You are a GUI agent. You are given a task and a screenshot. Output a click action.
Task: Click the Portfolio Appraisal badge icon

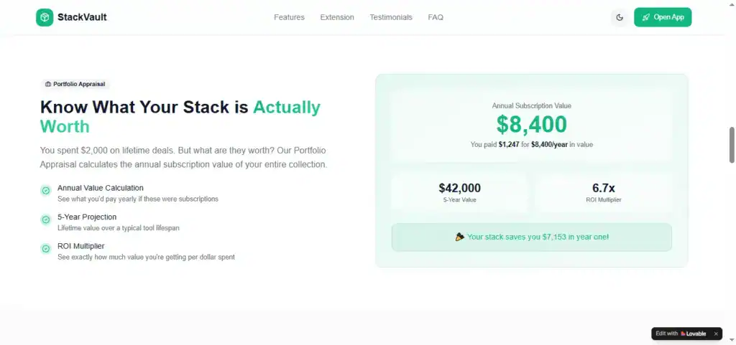click(x=48, y=84)
